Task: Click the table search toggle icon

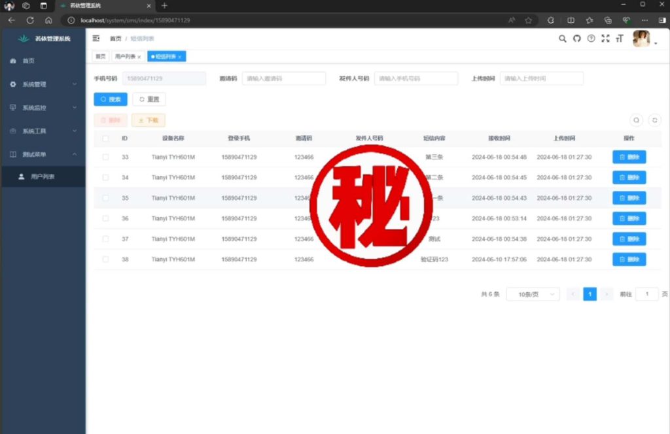Action: (x=637, y=120)
